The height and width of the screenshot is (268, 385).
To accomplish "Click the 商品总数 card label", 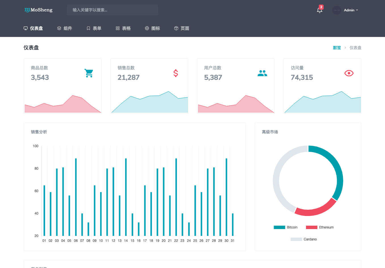I will coord(39,68).
